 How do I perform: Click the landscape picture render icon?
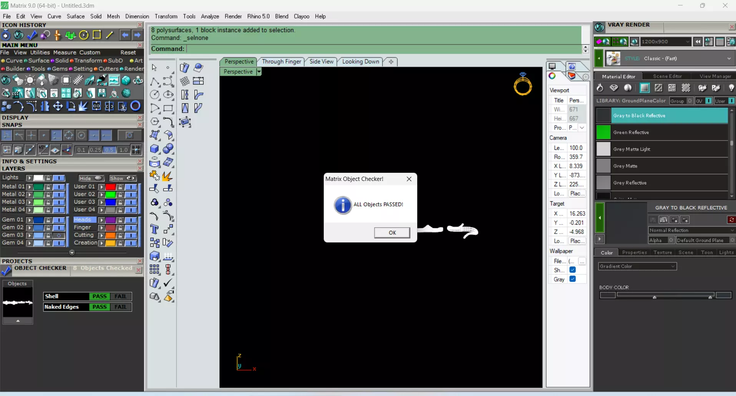pos(114,80)
